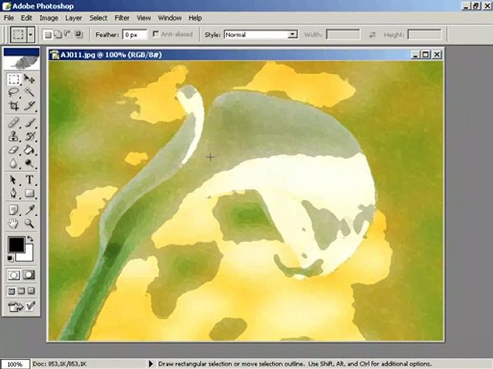Select the Move tool
The width and height of the screenshot is (493, 369).
29,79
